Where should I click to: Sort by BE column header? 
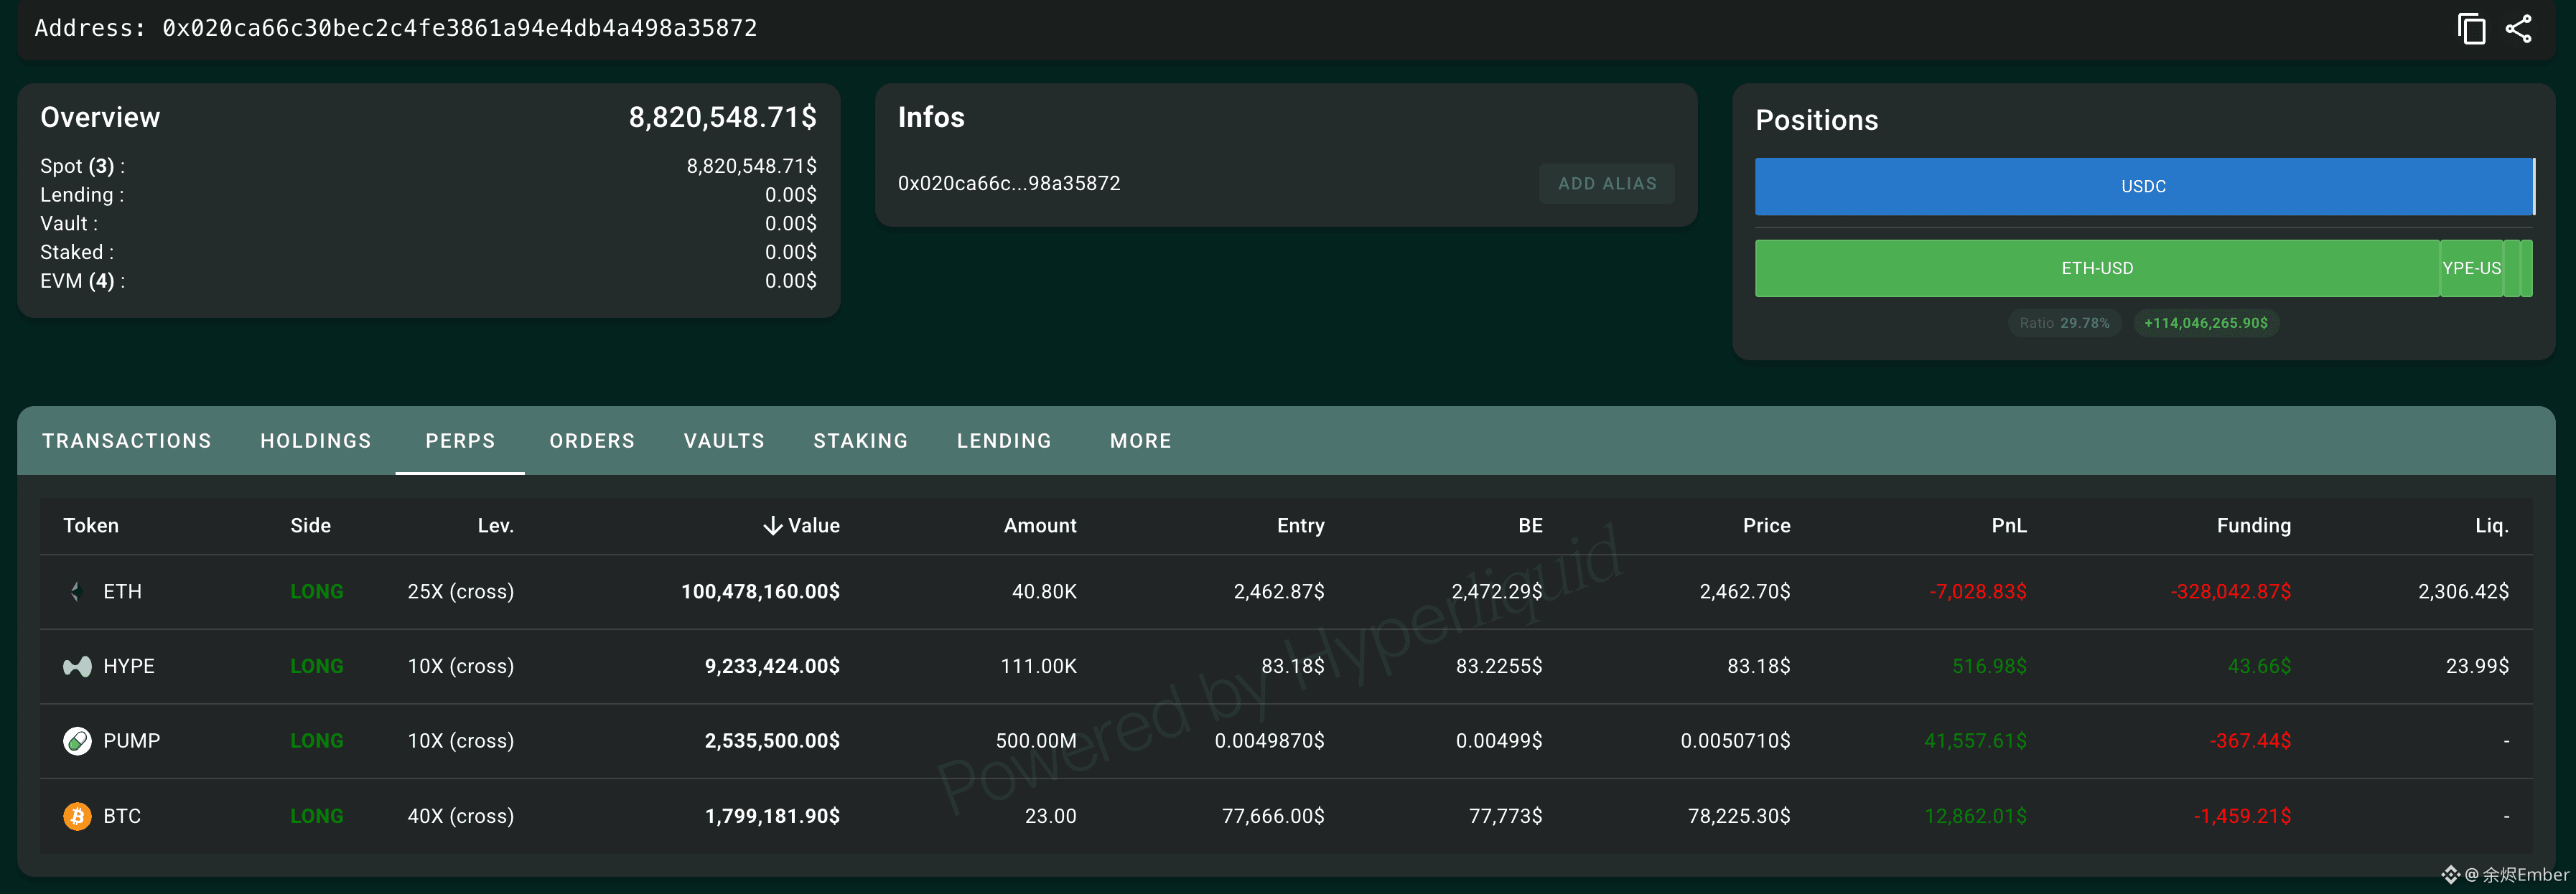(1530, 525)
